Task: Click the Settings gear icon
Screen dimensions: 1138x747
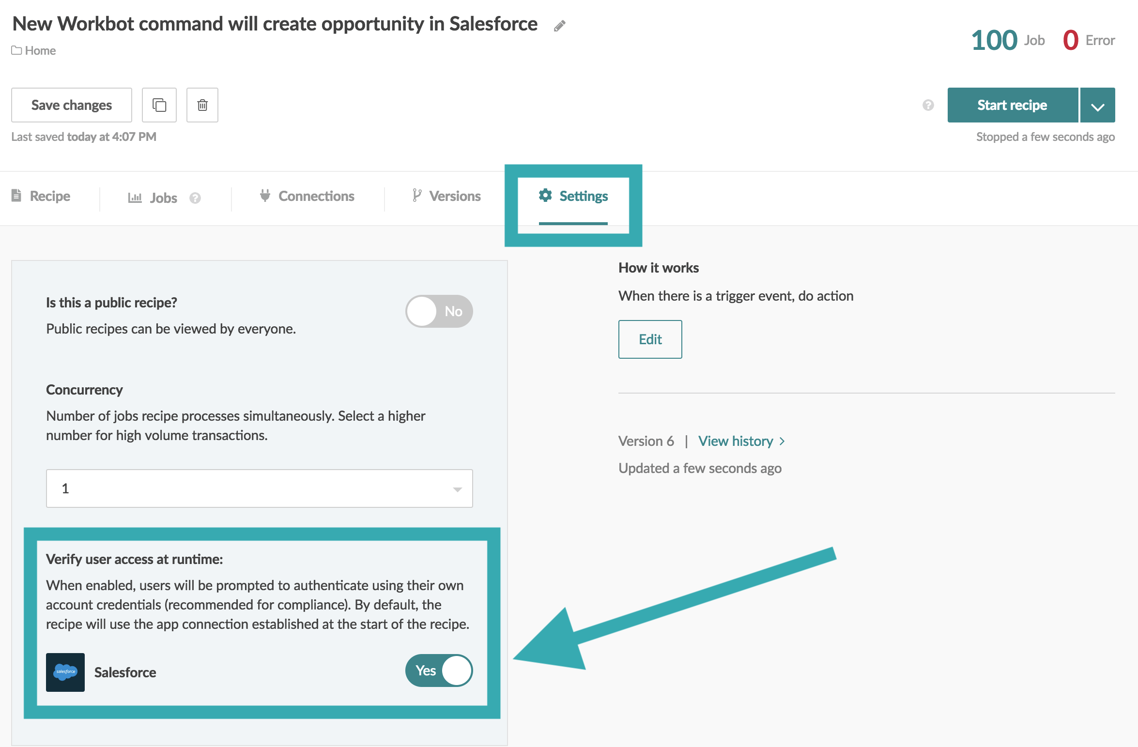Action: coord(545,196)
